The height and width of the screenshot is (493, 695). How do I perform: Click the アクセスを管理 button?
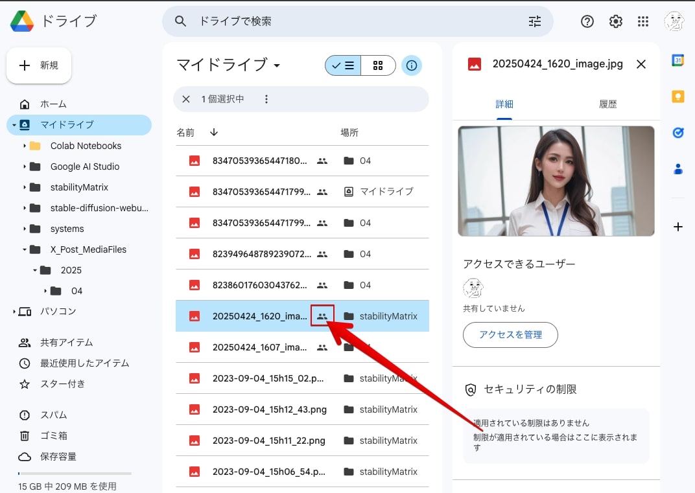point(510,335)
